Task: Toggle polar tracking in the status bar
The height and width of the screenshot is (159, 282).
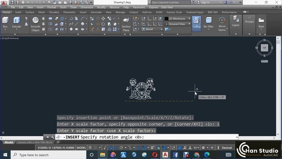Action: [121, 148]
